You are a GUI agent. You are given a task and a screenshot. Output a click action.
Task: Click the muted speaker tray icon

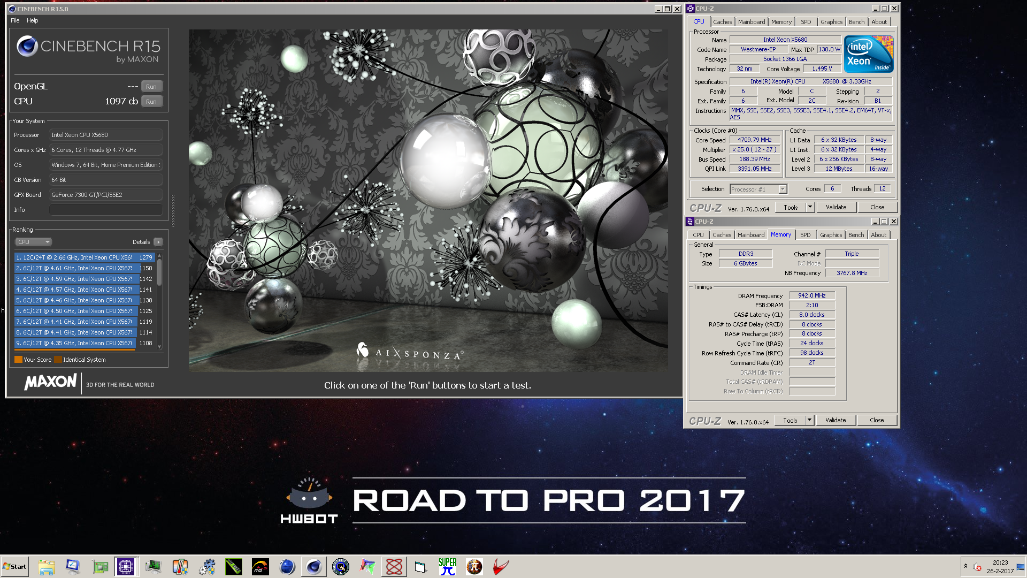(978, 567)
